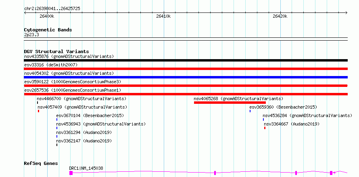
Task: Open nsv4335876 (gnomADStructuralVariants) label
Action: click(x=69, y=56)
